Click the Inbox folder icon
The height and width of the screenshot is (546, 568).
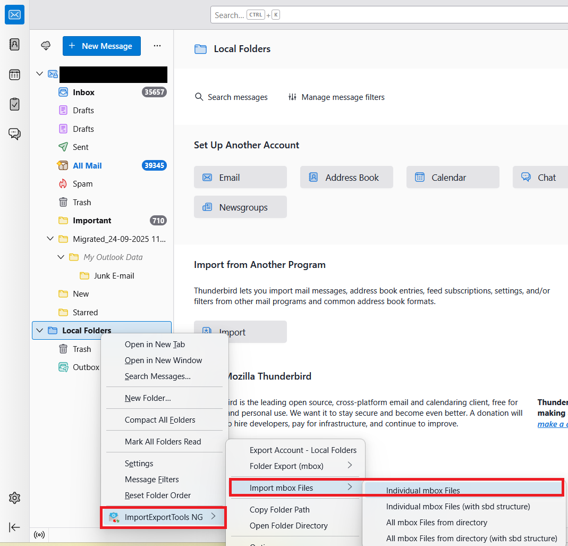coord(63,92)
